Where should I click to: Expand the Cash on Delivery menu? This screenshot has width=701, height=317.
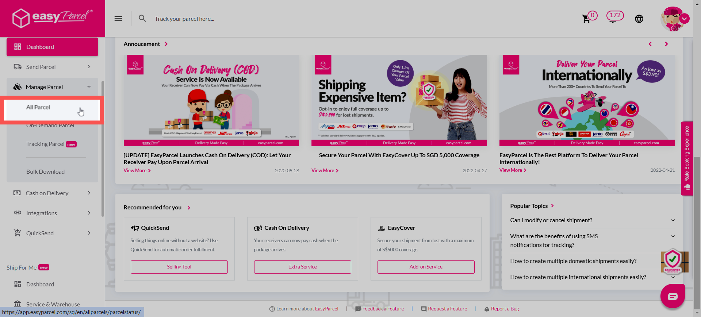pos(52,193)
